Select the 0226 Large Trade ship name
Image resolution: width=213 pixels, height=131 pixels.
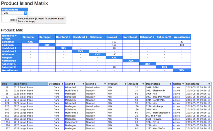pos(23,106)
